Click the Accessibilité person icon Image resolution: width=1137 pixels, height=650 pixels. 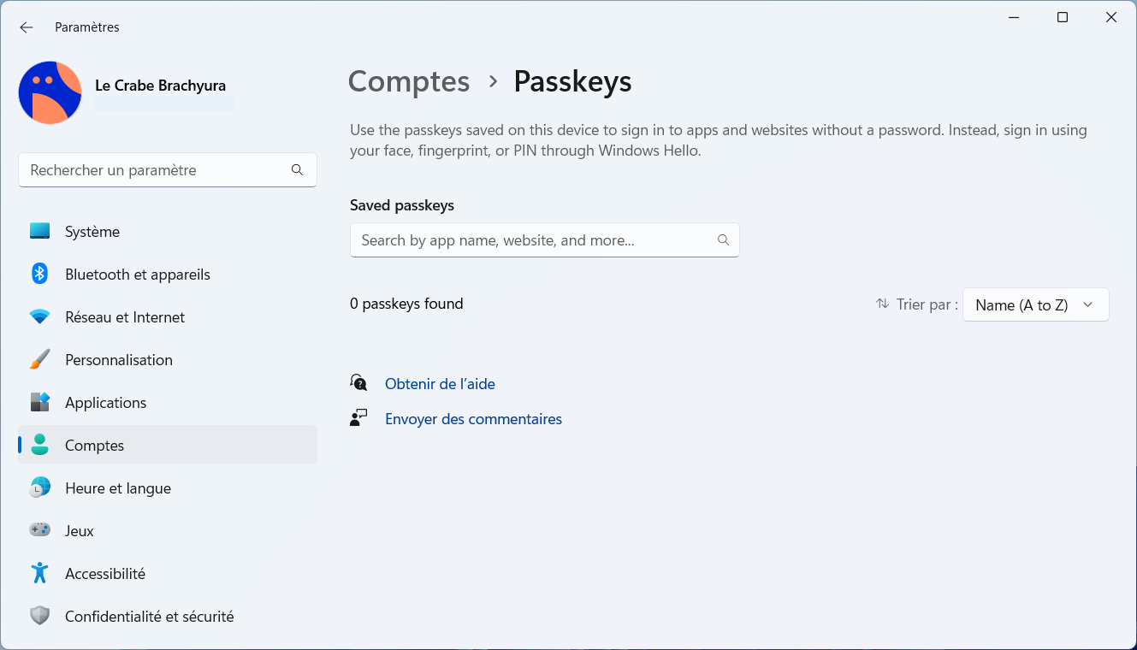[39, 573]
